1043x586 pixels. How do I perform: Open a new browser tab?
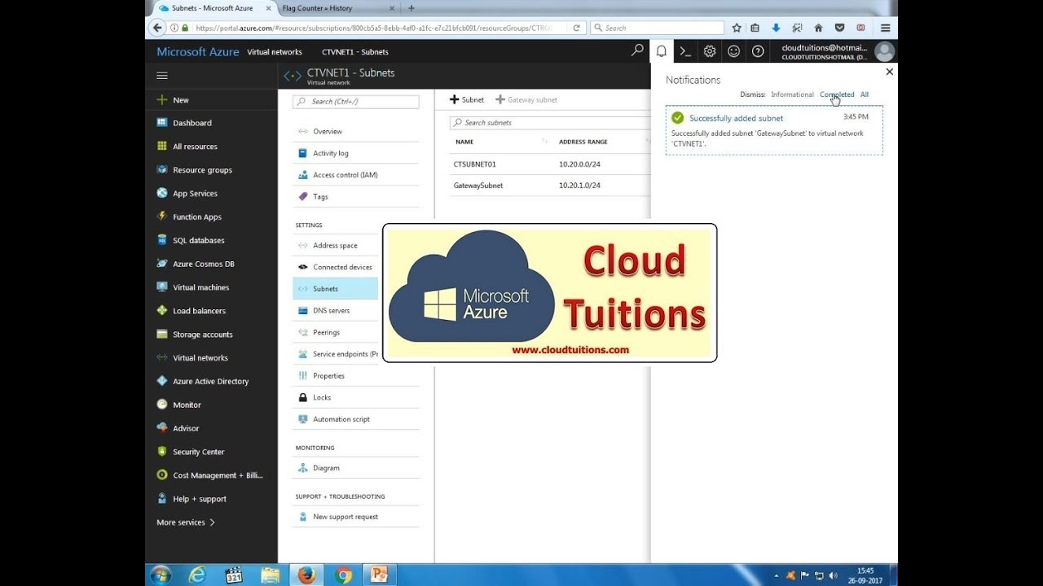(411, 8)
